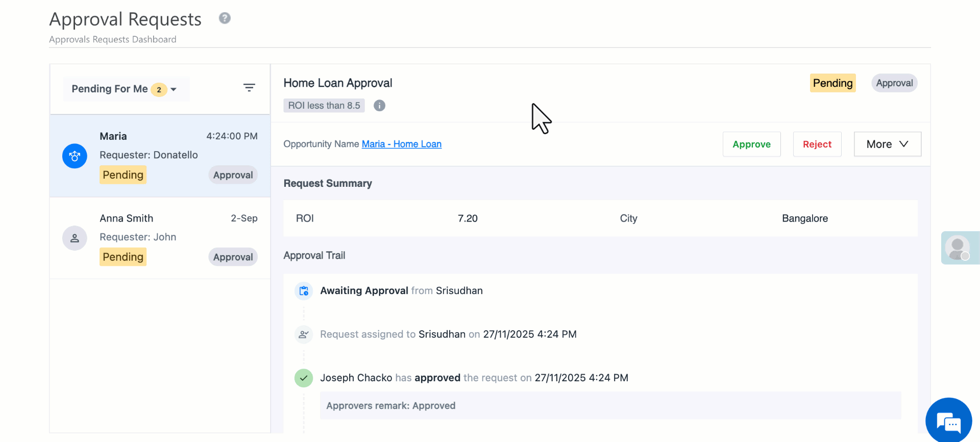
Task: Select Maria's approval request in list
Action: pos(160,156)
